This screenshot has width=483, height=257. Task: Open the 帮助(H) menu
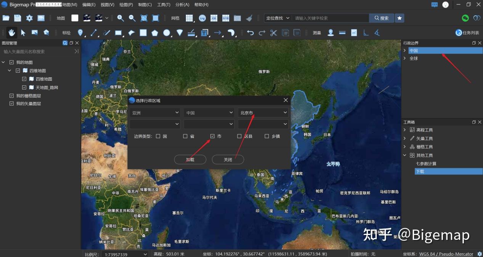click(x=201, y=5)
